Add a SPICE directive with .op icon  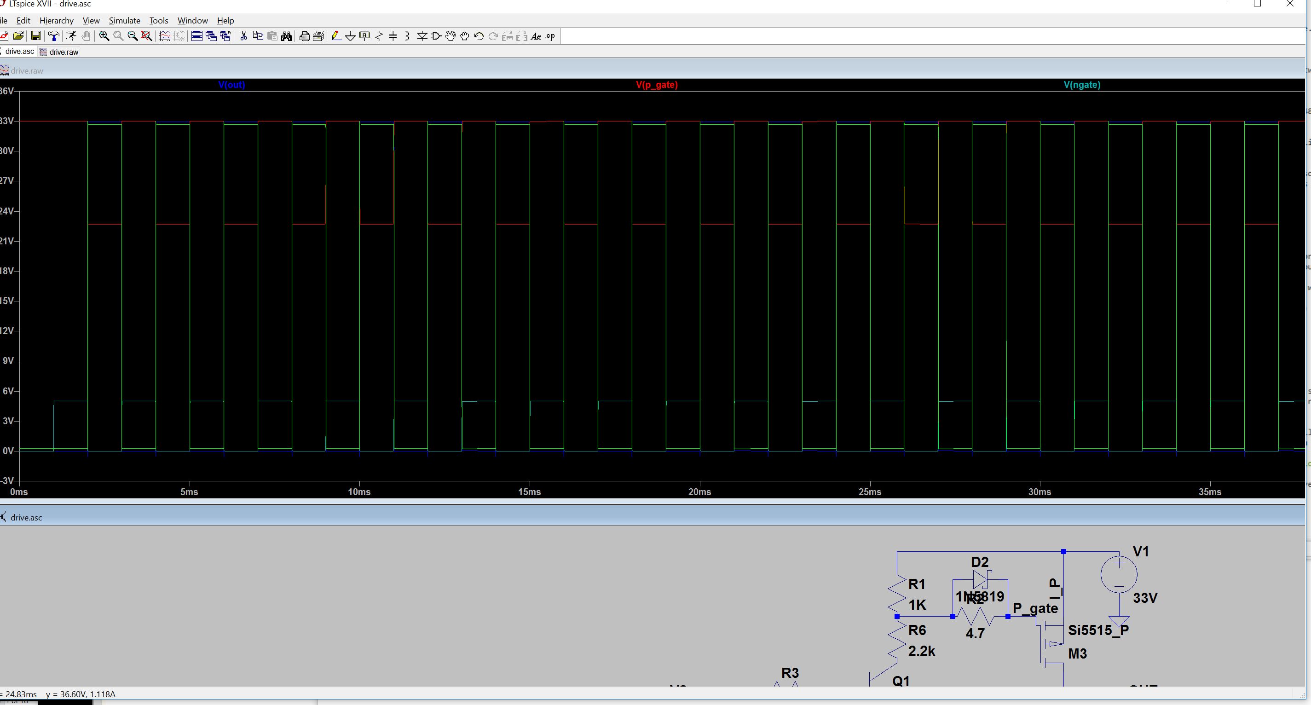click(550, 35)
